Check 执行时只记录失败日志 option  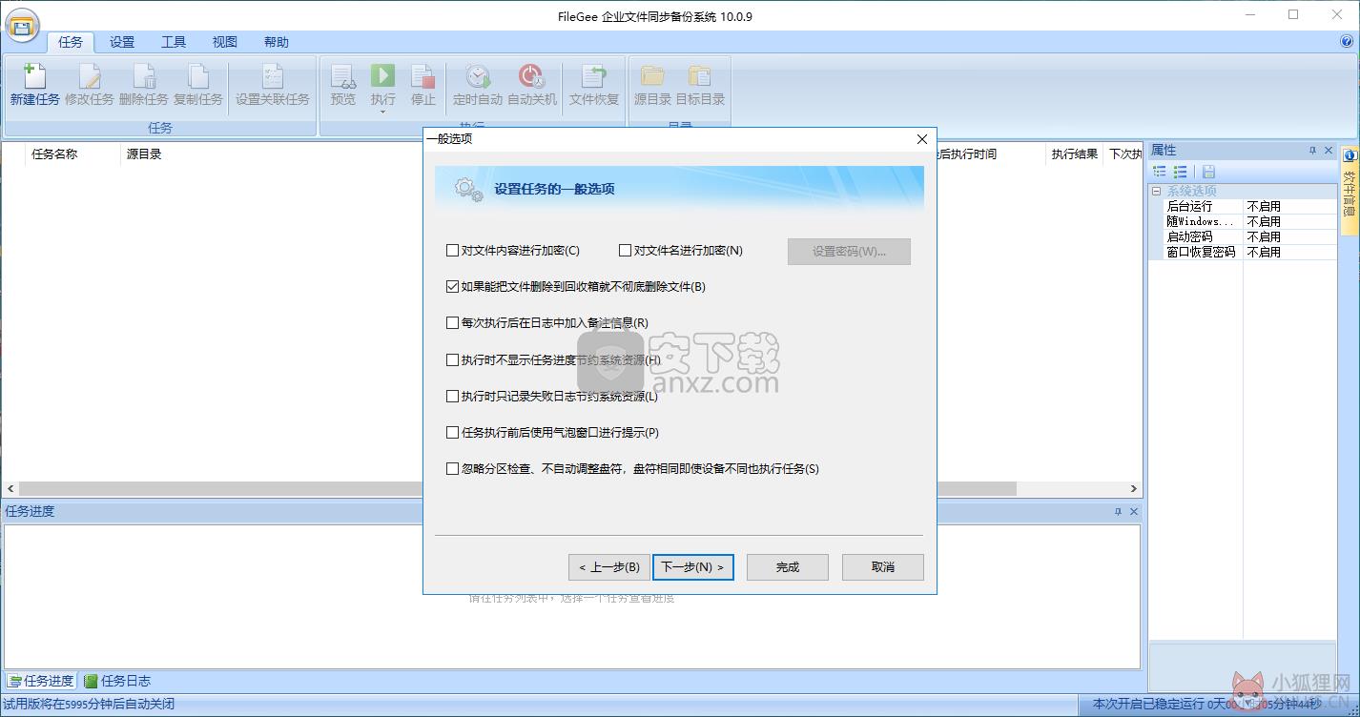click(x=453, y=397)
